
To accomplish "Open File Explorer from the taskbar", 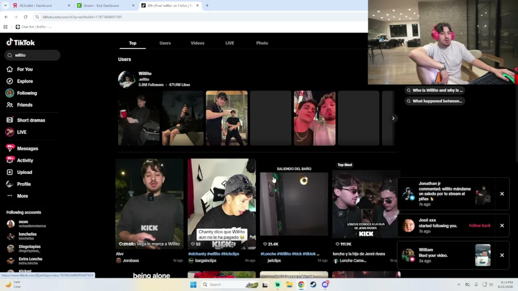I will coord(289,285).
